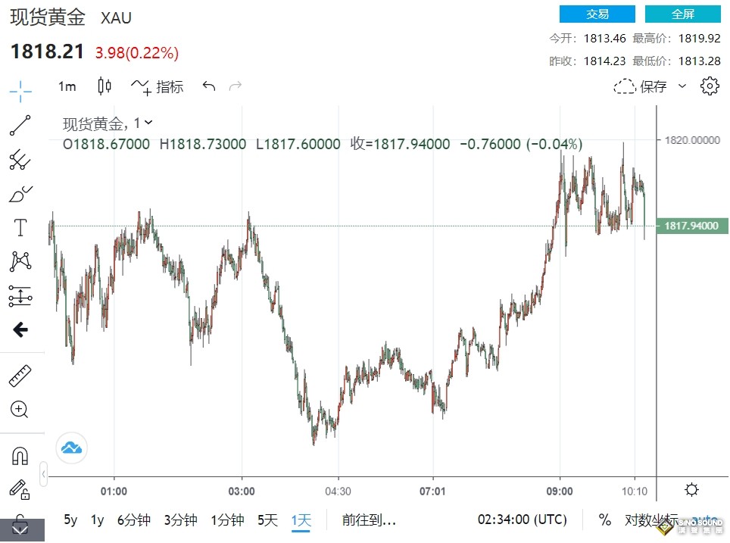730x543 pixels.
Task: Open the candlestick chart style selector
Action: pyautogui.click(x=105, y=86)
